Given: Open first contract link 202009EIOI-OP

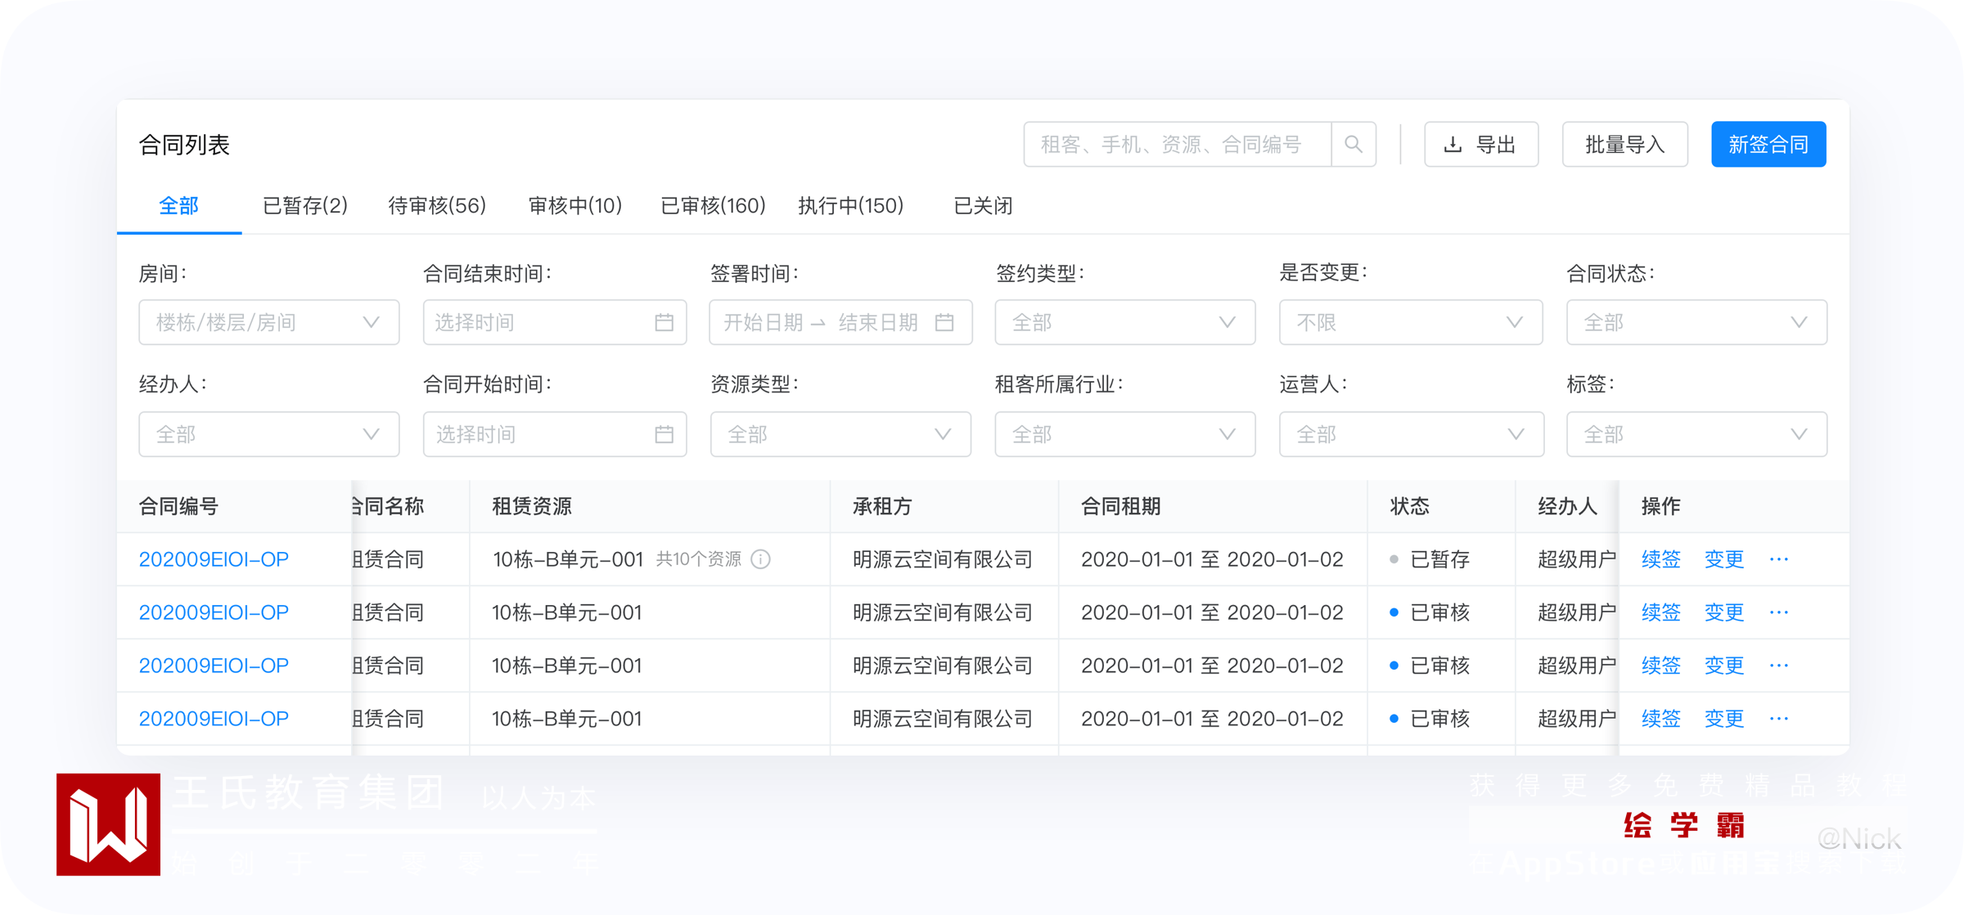Looking at the screenshot, I should pyautogui.click(x=214, y=559).
